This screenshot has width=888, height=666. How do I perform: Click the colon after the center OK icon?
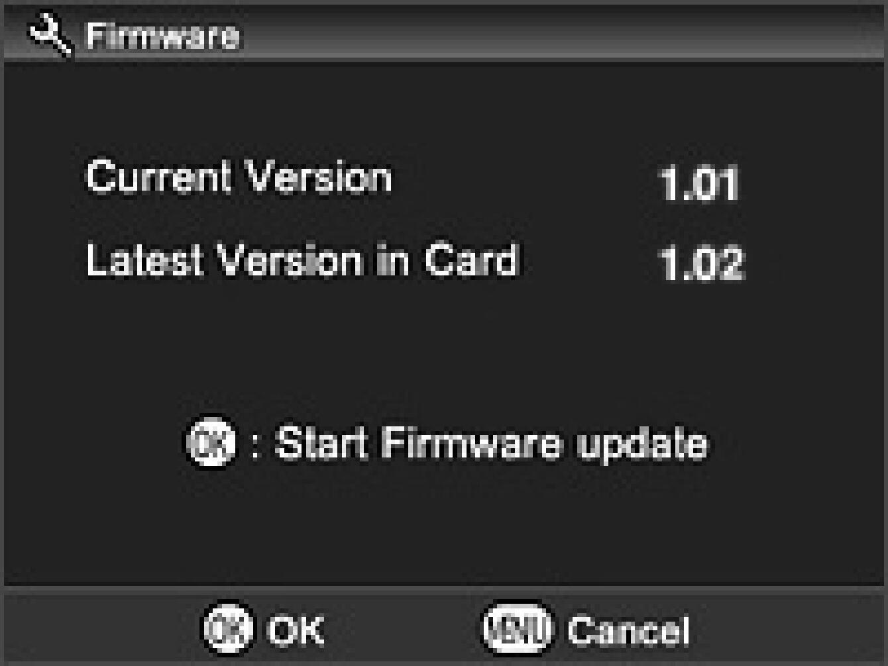tap(256, 444)
